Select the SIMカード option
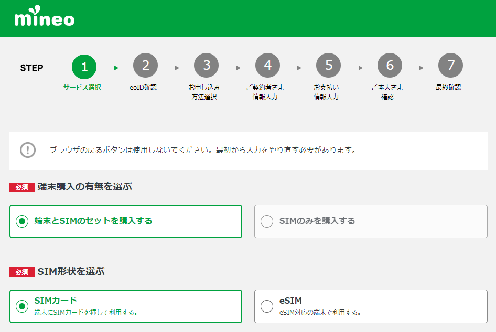Screen dimensions: 496x332 (126, 306)
